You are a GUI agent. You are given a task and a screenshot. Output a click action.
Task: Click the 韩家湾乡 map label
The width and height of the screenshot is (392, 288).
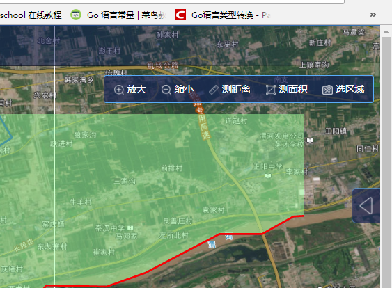[79, 80]
